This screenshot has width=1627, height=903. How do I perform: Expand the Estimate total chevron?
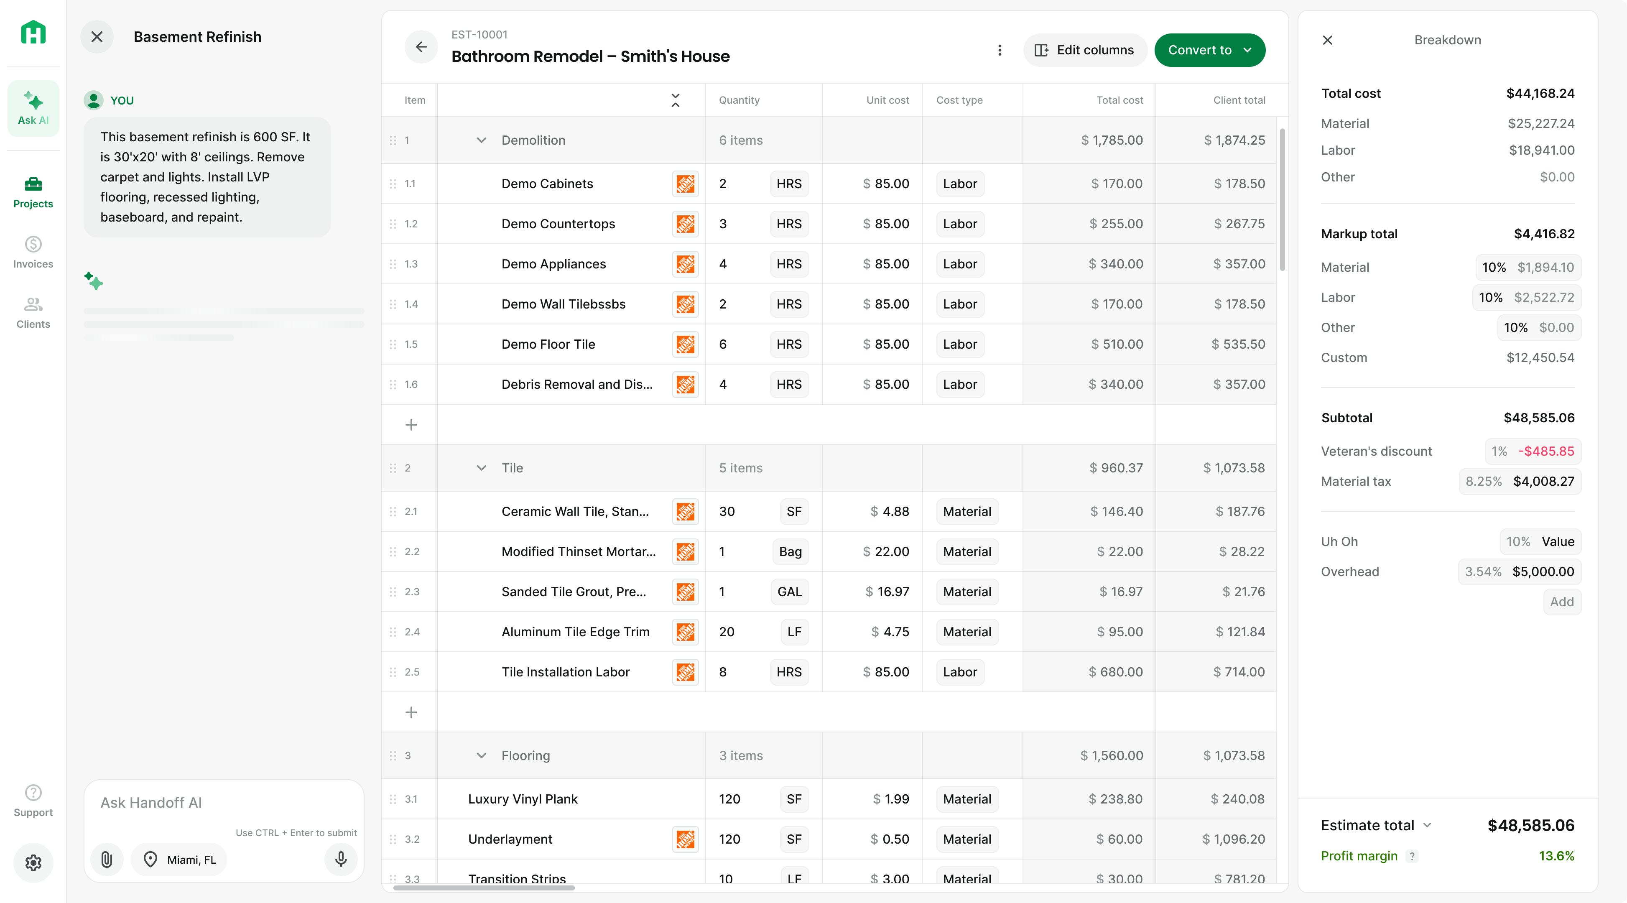[x=1428, y=825]
